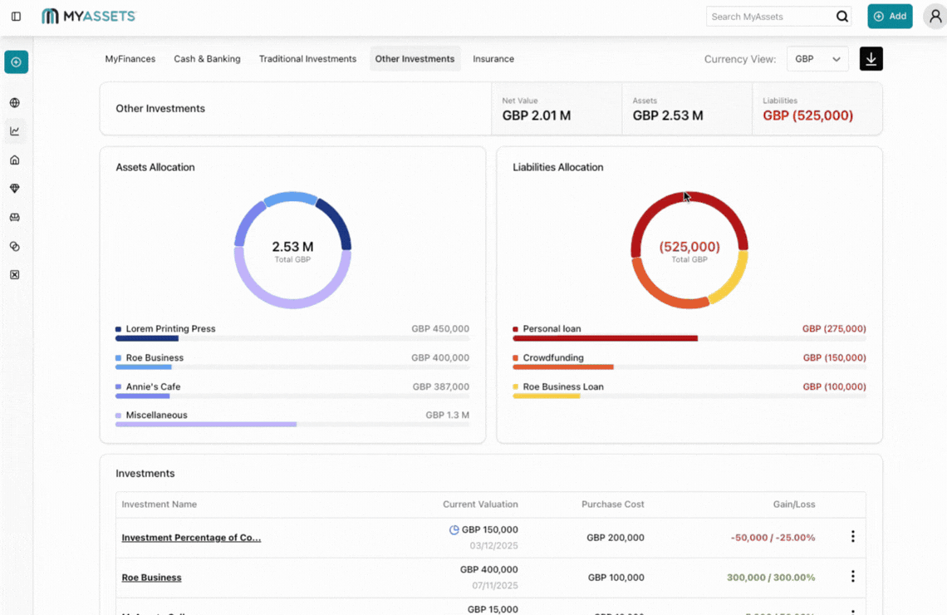This screenshot has width=947, height=615.
Task: Switch to the Insurance tab
Action: pos(493,58)
